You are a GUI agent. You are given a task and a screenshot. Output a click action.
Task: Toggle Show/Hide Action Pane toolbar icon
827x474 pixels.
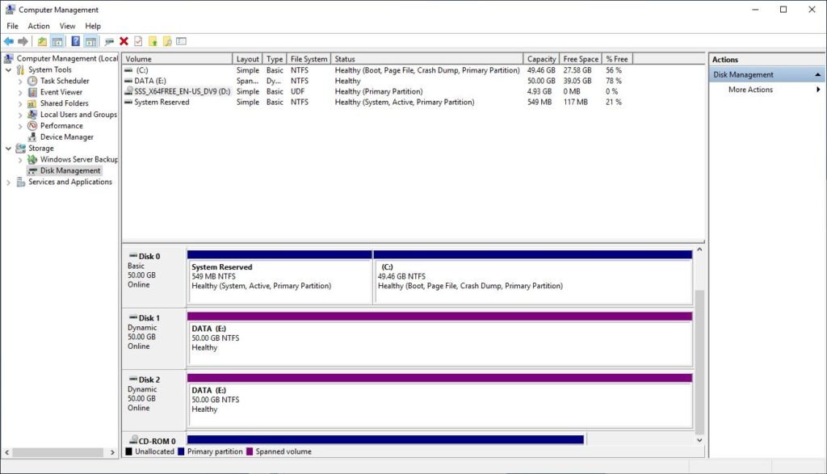[x=90, y=41]
